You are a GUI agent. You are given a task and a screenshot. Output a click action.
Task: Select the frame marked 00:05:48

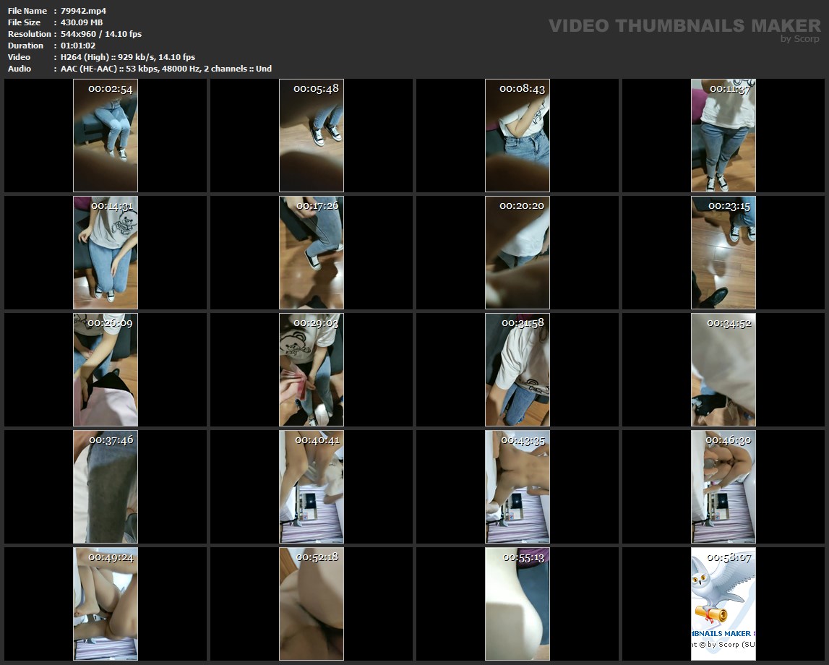click(312, 136)
